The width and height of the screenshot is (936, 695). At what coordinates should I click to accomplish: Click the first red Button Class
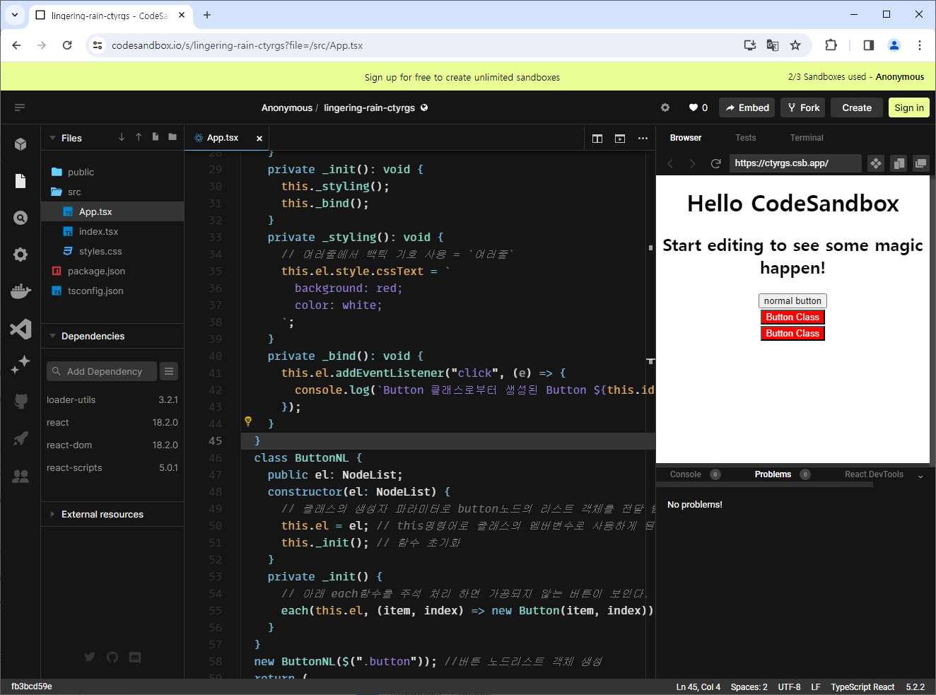tap(792, 317)
